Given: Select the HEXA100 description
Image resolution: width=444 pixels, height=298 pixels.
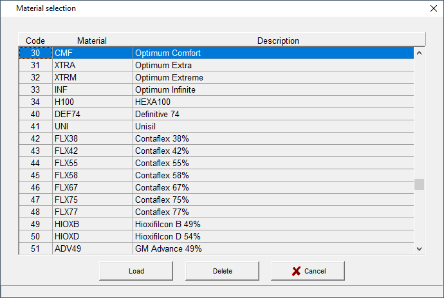Looking at the screenshot, I should tap(273, 102).
